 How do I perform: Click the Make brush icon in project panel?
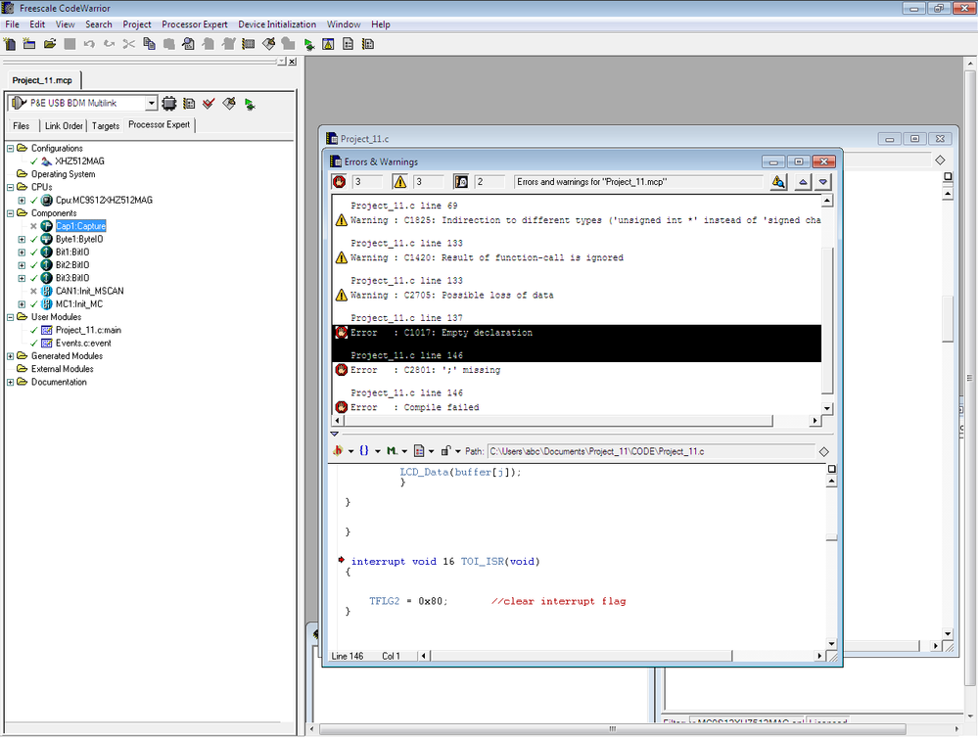point(229,103)
